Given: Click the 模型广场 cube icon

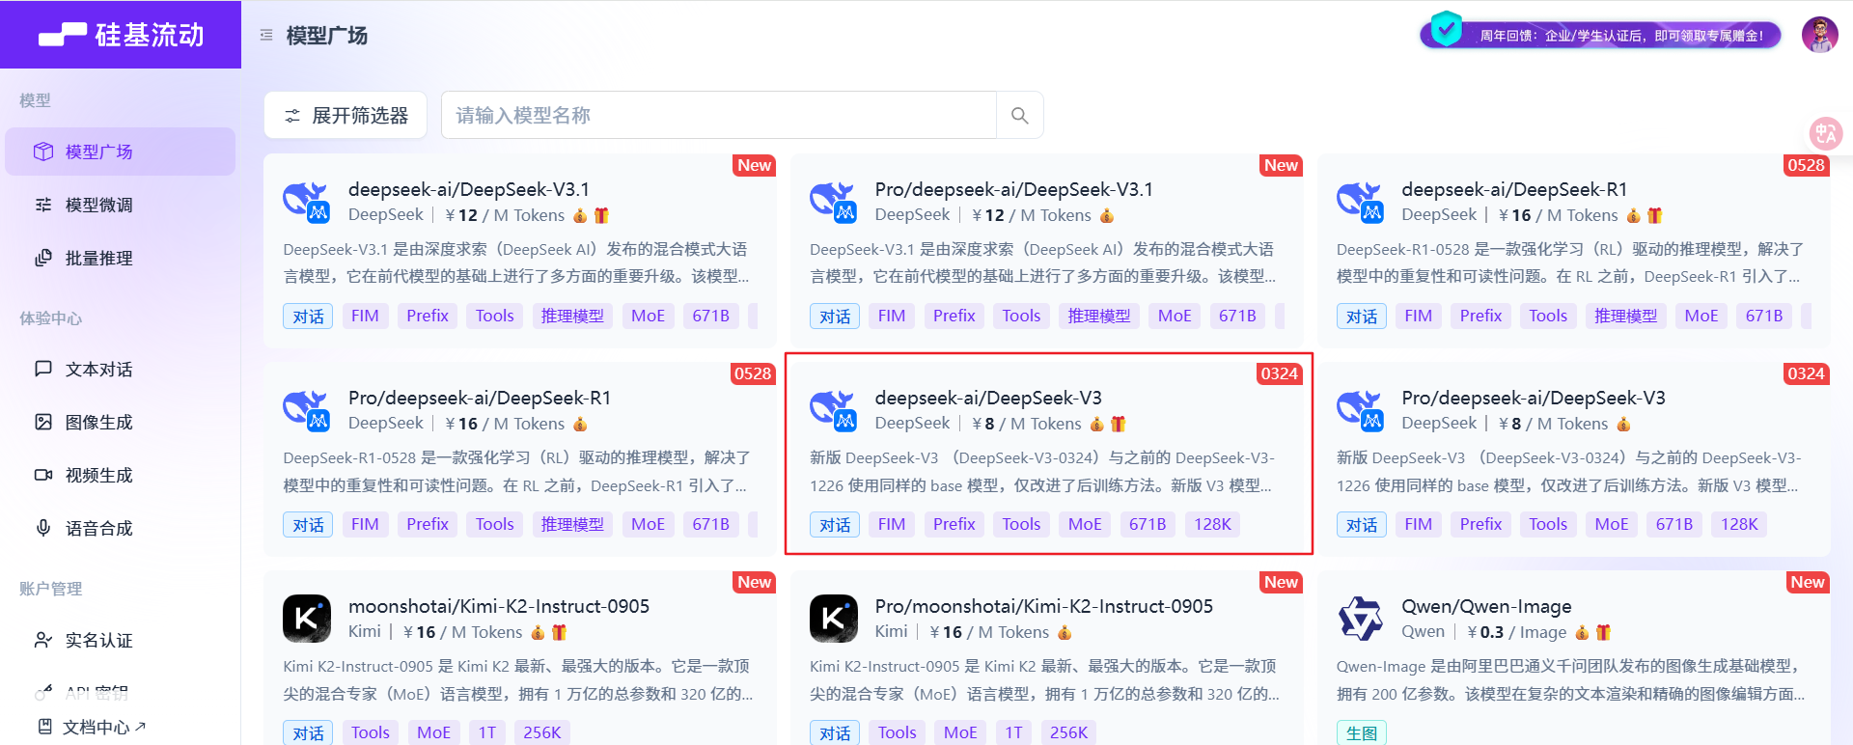Looking at the screenshot, I should click(x=43, y=152).
